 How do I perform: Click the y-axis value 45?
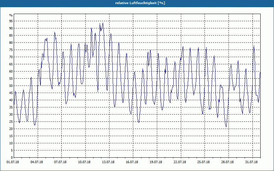[x=11, y=93]
